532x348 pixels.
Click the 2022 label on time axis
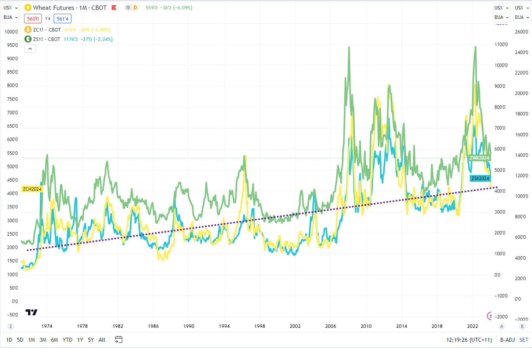[x=472, y=326]
